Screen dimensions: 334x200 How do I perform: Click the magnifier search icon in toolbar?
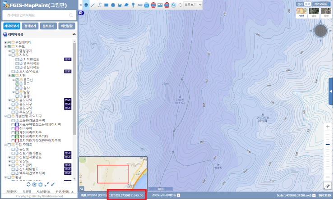click(x=174, y=5)
